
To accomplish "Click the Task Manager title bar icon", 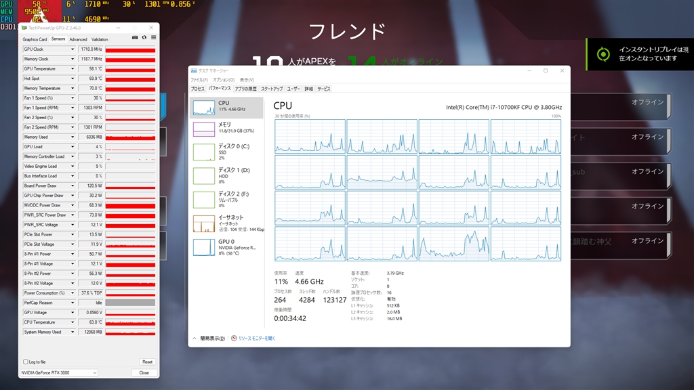I will click(194, 70).
